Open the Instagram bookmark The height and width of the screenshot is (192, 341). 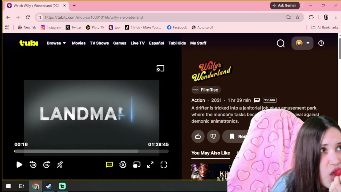coord(51,27)
